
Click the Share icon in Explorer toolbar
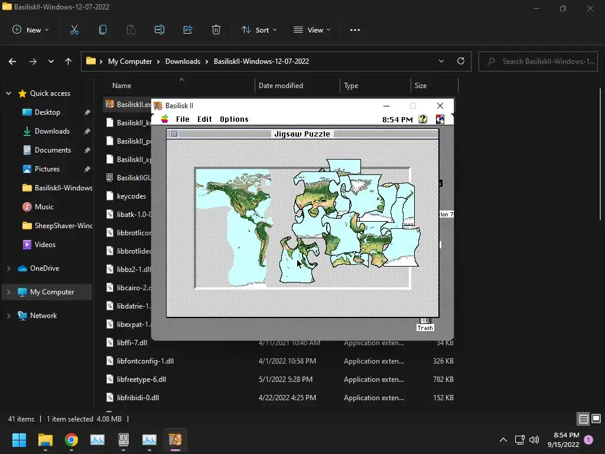click(188, 30)
